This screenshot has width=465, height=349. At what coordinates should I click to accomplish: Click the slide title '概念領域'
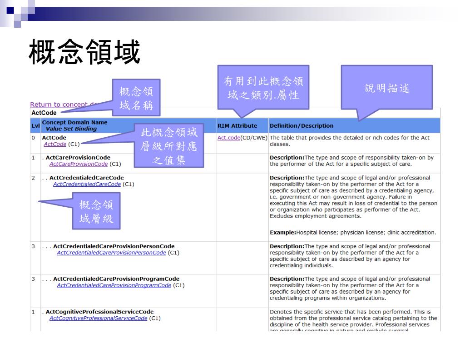[84, 52]
